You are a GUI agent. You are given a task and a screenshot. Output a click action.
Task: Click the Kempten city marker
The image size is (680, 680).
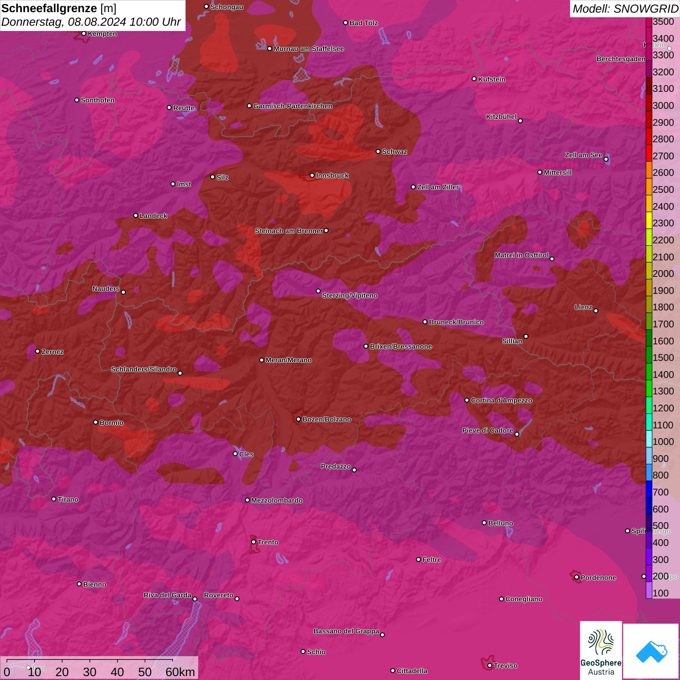click(x=84, y=34)
